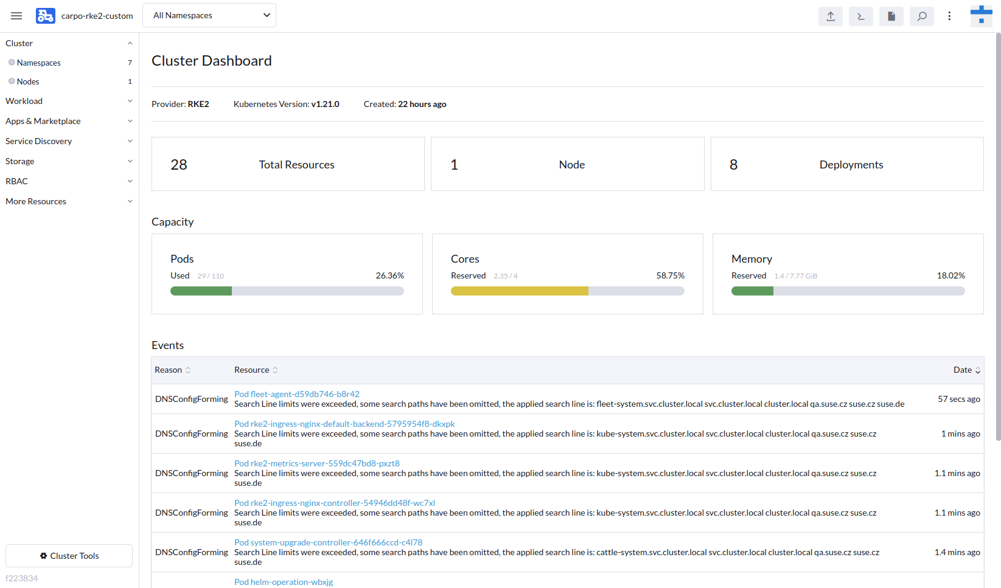
Task: Open the hamburger navigation menu
Action: [x=16, y=15]
